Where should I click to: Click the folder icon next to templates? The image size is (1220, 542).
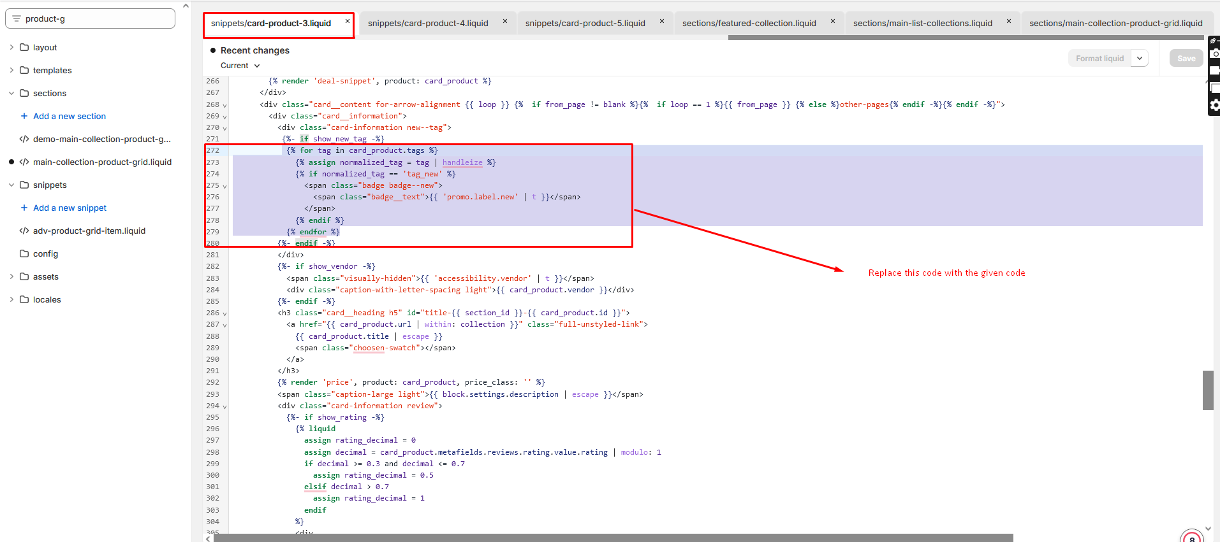24,70
